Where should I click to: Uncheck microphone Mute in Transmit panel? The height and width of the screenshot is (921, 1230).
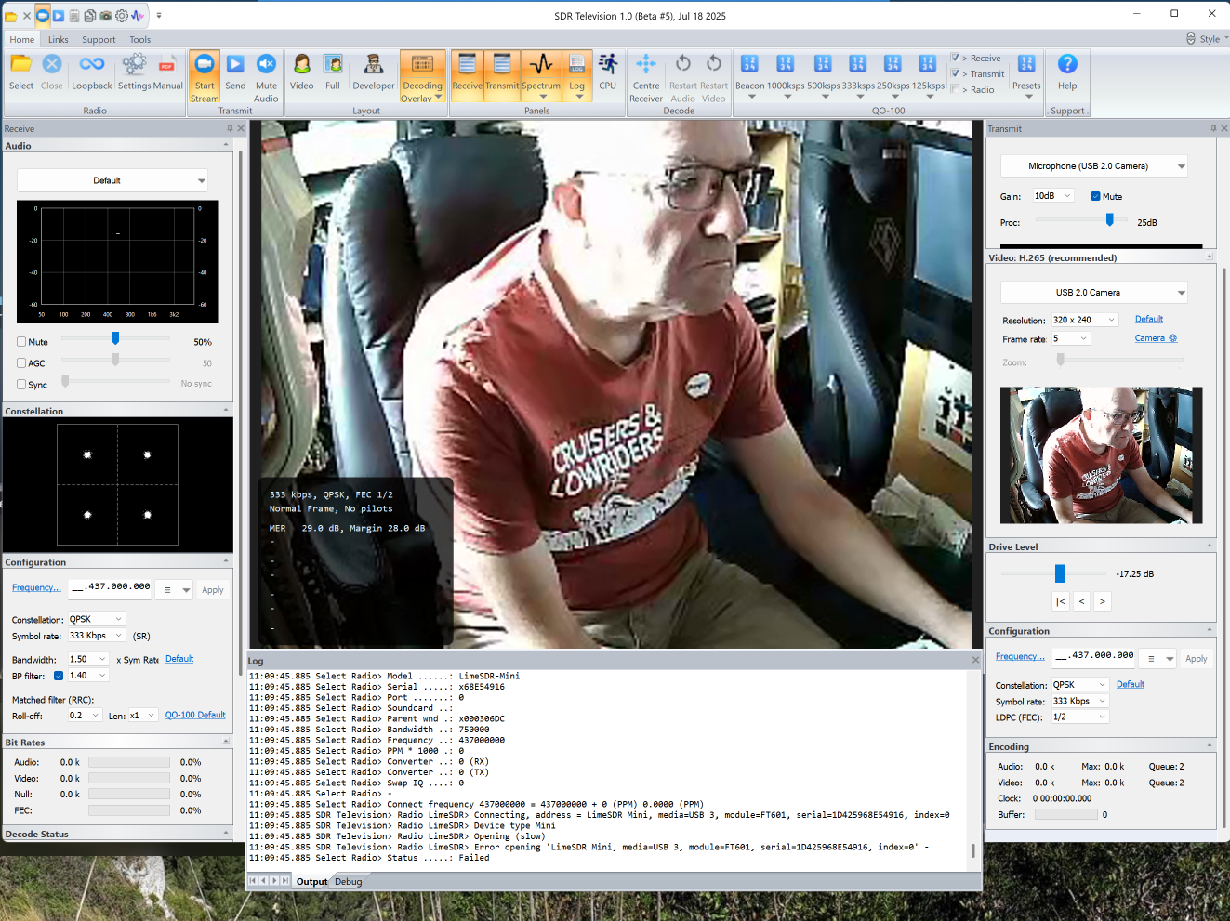click(1095, 196)
